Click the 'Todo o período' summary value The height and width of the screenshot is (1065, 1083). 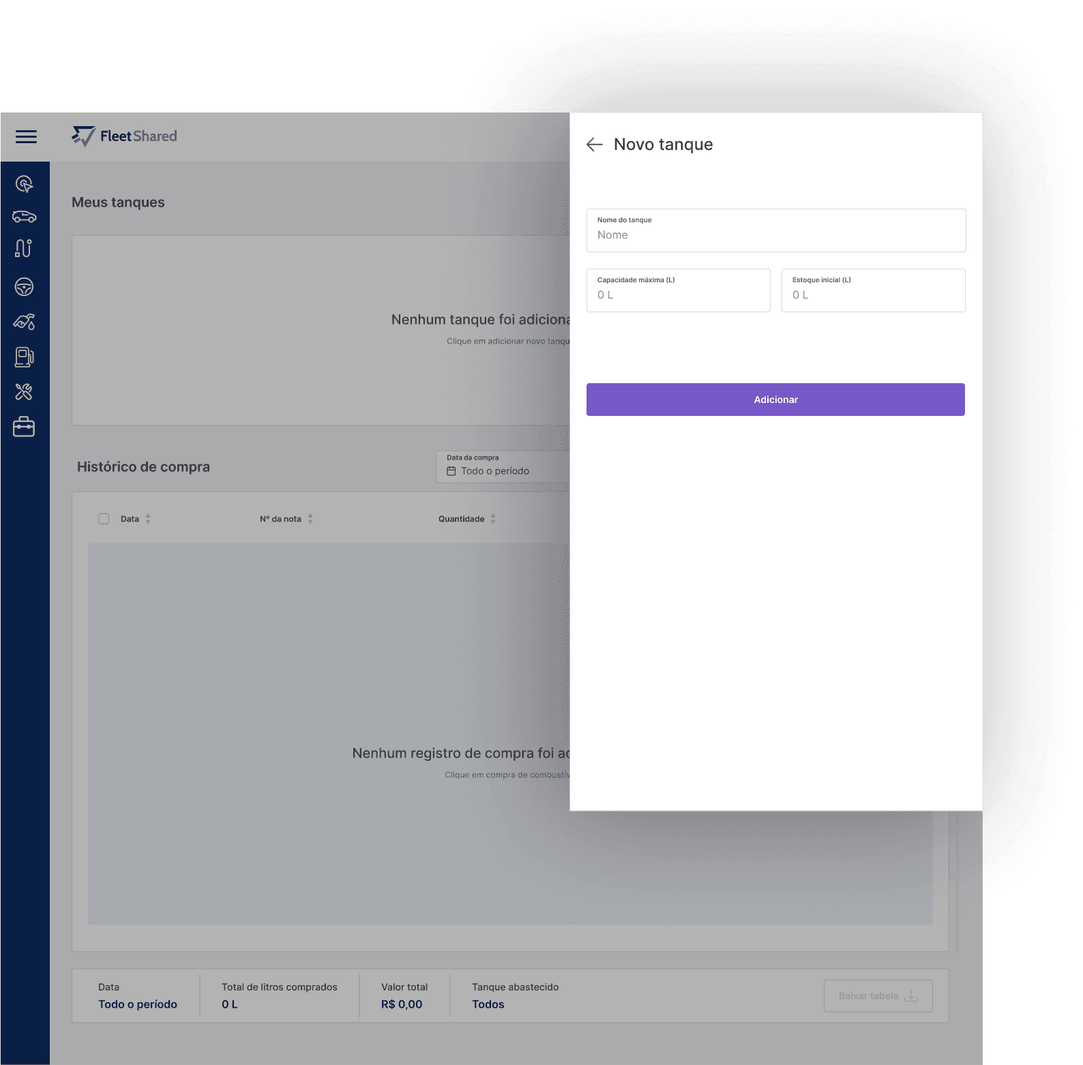click(138, 1004)
